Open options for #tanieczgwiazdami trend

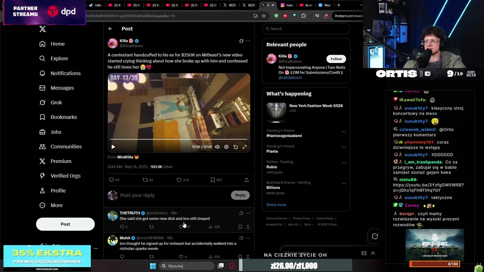344,131
